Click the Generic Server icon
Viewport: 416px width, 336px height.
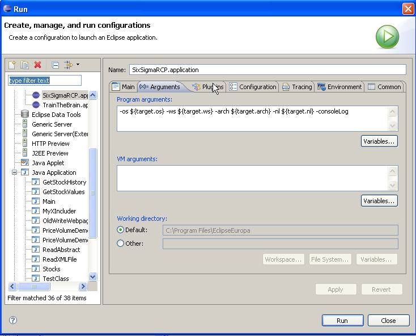point(25,124)
